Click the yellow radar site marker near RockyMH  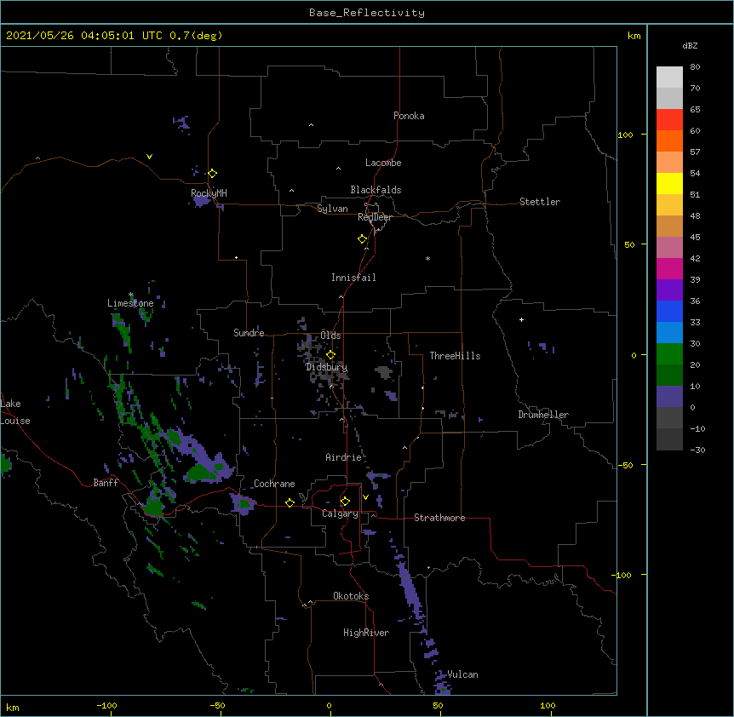tap(212, 174)
